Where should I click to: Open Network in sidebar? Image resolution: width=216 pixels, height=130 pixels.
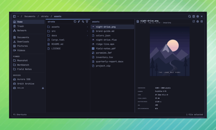tap(29, 30)
